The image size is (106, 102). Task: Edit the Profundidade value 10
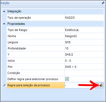(x=84, y=48)
